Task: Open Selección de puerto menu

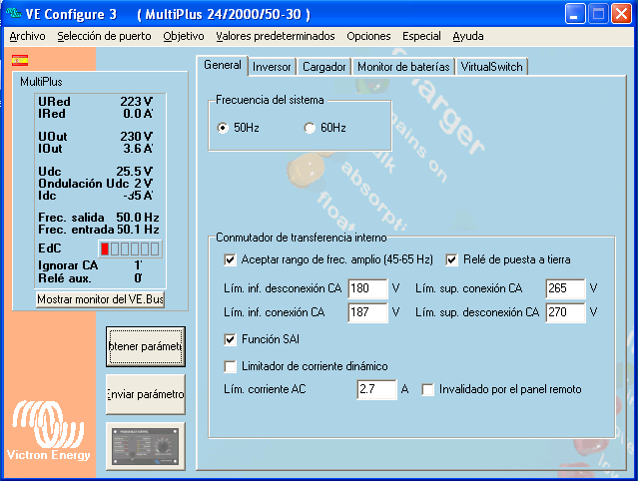Action: tap(104, 36)
